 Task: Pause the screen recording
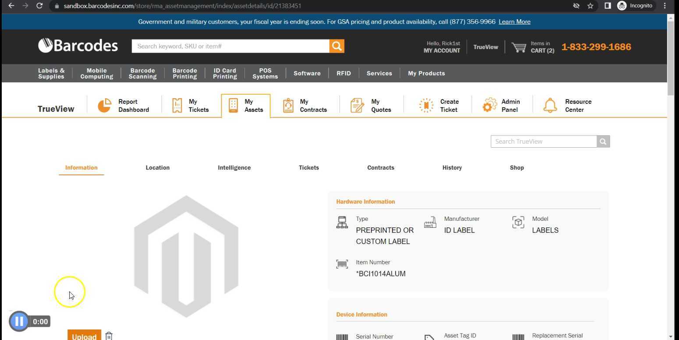(19, 322)
